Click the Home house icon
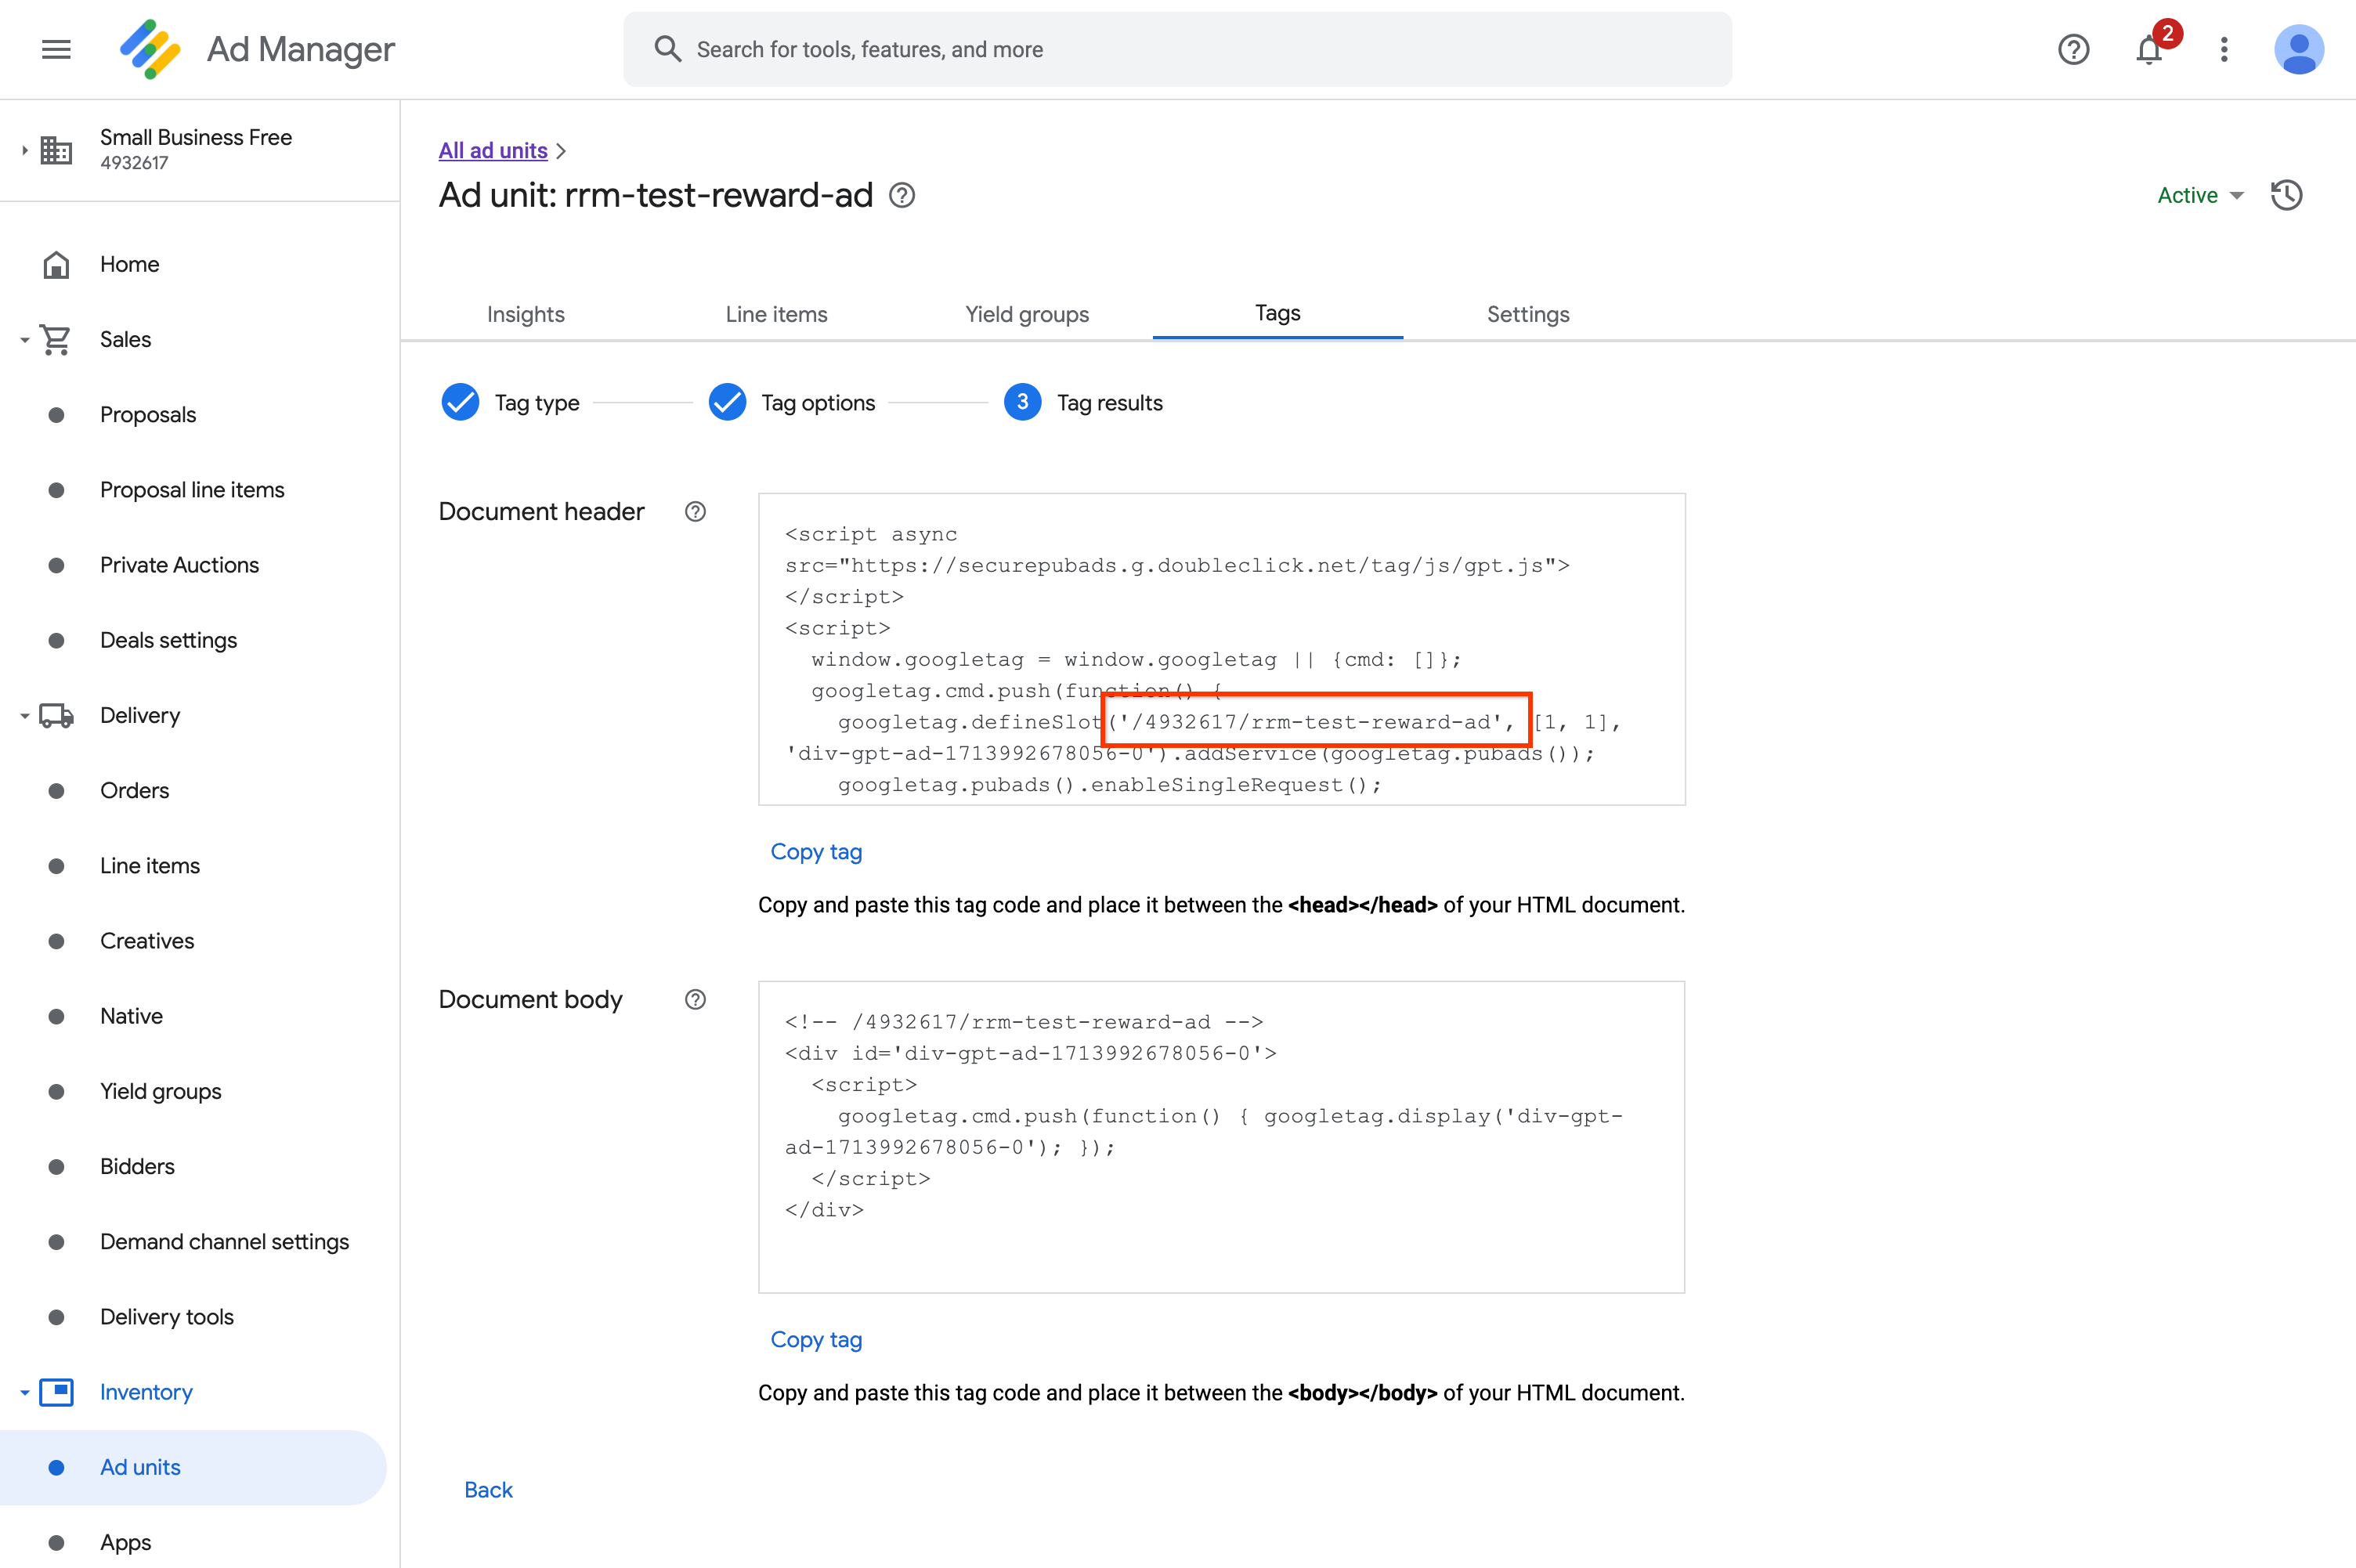Image resolution: width=2356 pixels, height=1568 pixels. pos(56,264)
